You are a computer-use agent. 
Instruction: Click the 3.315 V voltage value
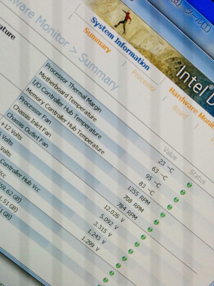point(103,229)
